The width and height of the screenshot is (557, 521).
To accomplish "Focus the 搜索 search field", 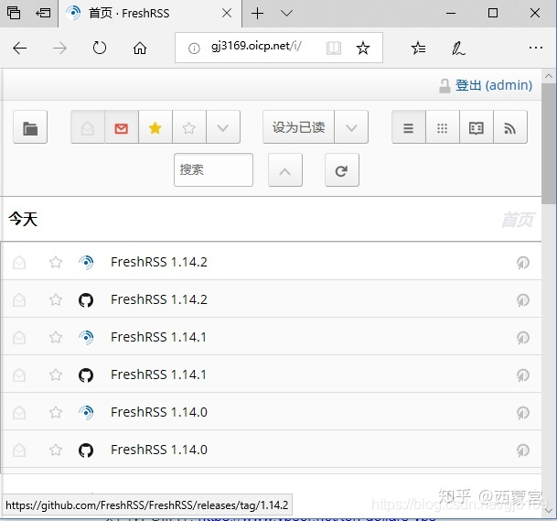I will pos(213,170).
